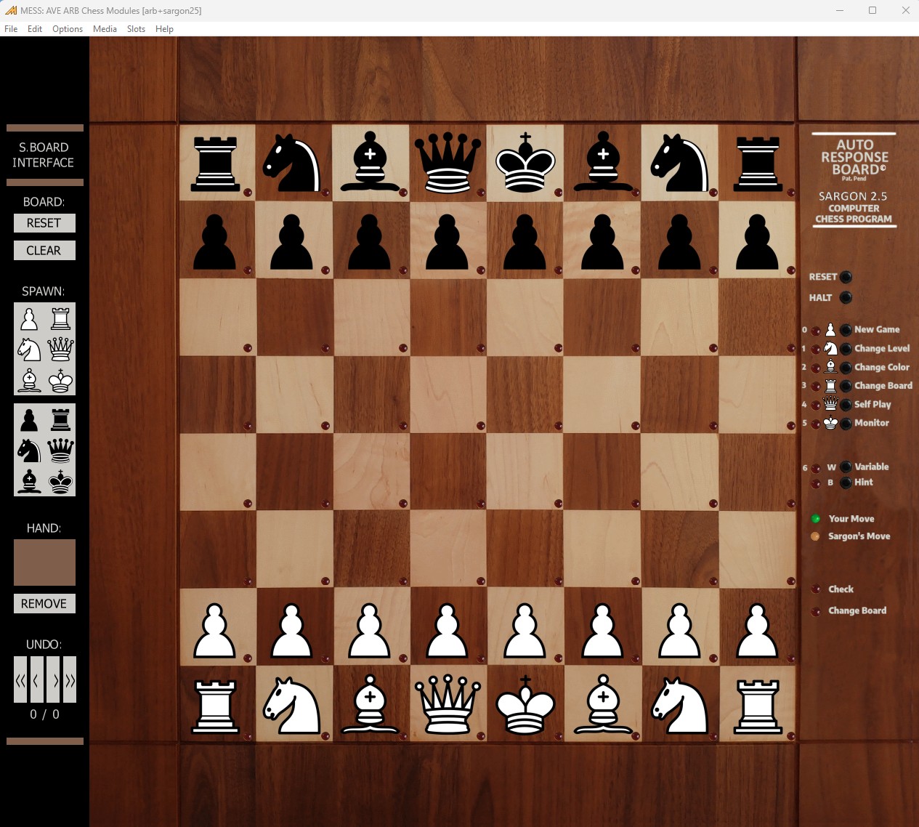Open the Options menu
The width and height of the screenshot is (919, 827).
click(x=68, y=29)
